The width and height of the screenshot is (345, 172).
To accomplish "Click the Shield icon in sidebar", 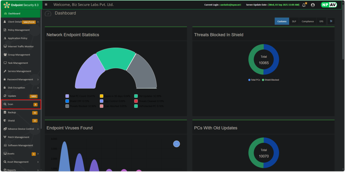I will tap(5, 121).
